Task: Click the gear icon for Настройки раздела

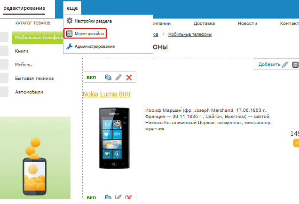Action: coord(70,21)
